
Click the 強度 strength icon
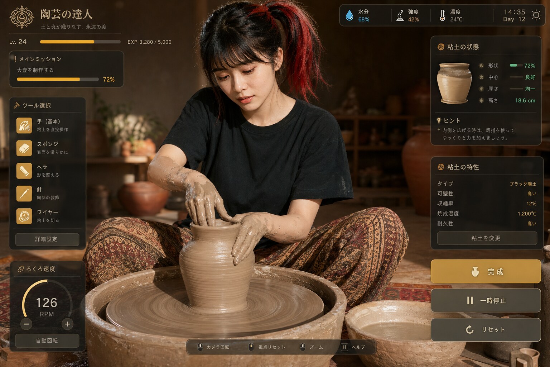(400, 15)
